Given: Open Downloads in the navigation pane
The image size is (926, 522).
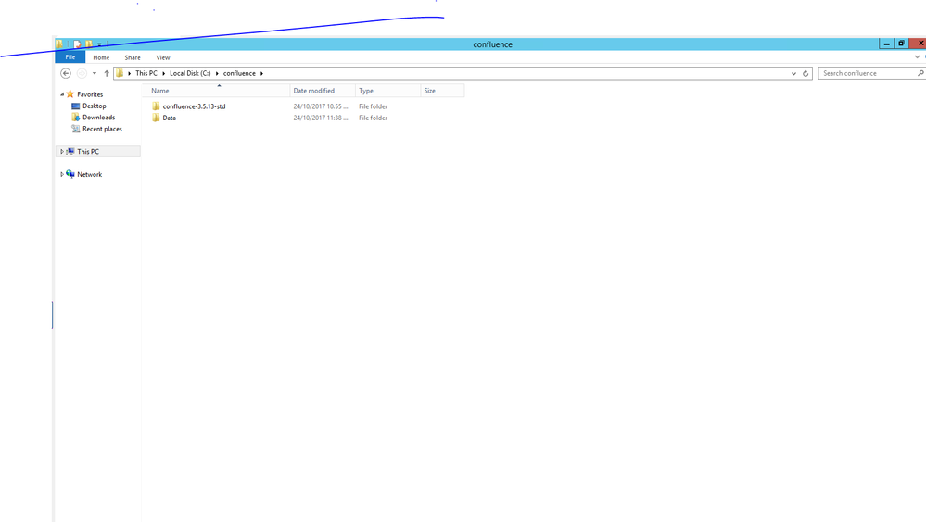Looking at the screenshot, I should [98, 118].
